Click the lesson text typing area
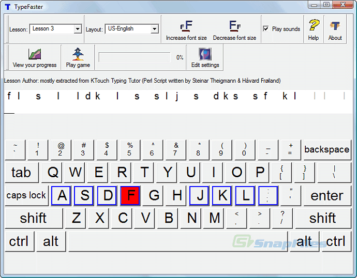 (x=178, y=102)
